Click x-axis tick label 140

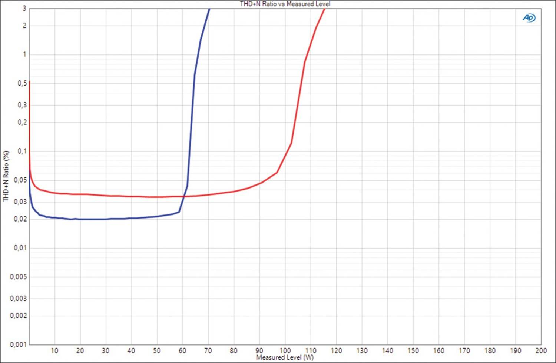click(387, 350)
